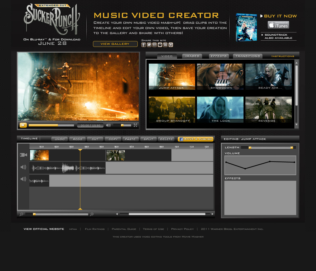Click the Delete button
The height and width of the screenshot is (271, 316).
point(166,139)
